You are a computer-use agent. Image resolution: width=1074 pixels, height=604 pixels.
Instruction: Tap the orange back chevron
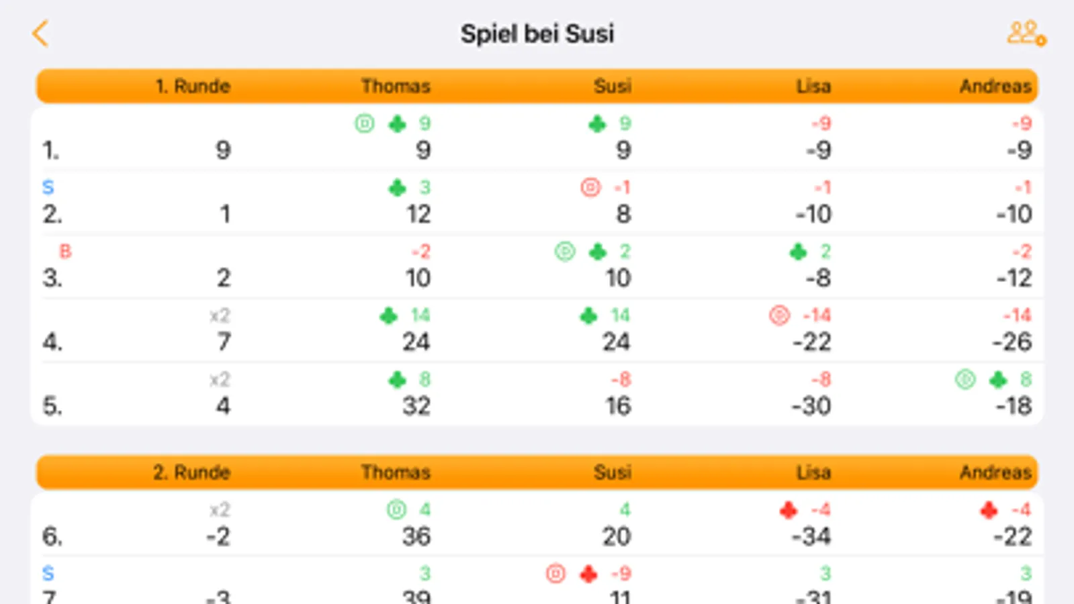pyautogui.click(x=40, y=33)
